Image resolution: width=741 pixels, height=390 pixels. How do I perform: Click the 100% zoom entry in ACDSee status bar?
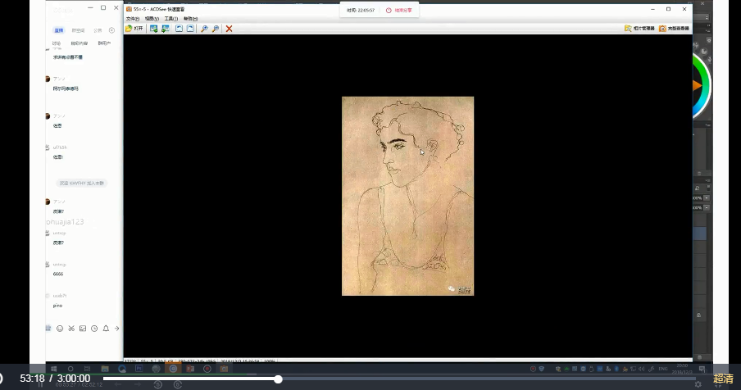click(x=270, y=361)
